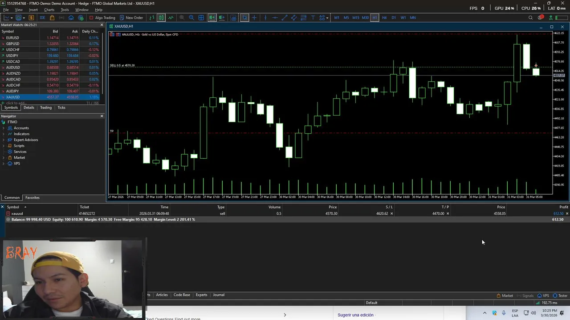
Task: Open the Insert menu
Action: click(x=33, y=10)
